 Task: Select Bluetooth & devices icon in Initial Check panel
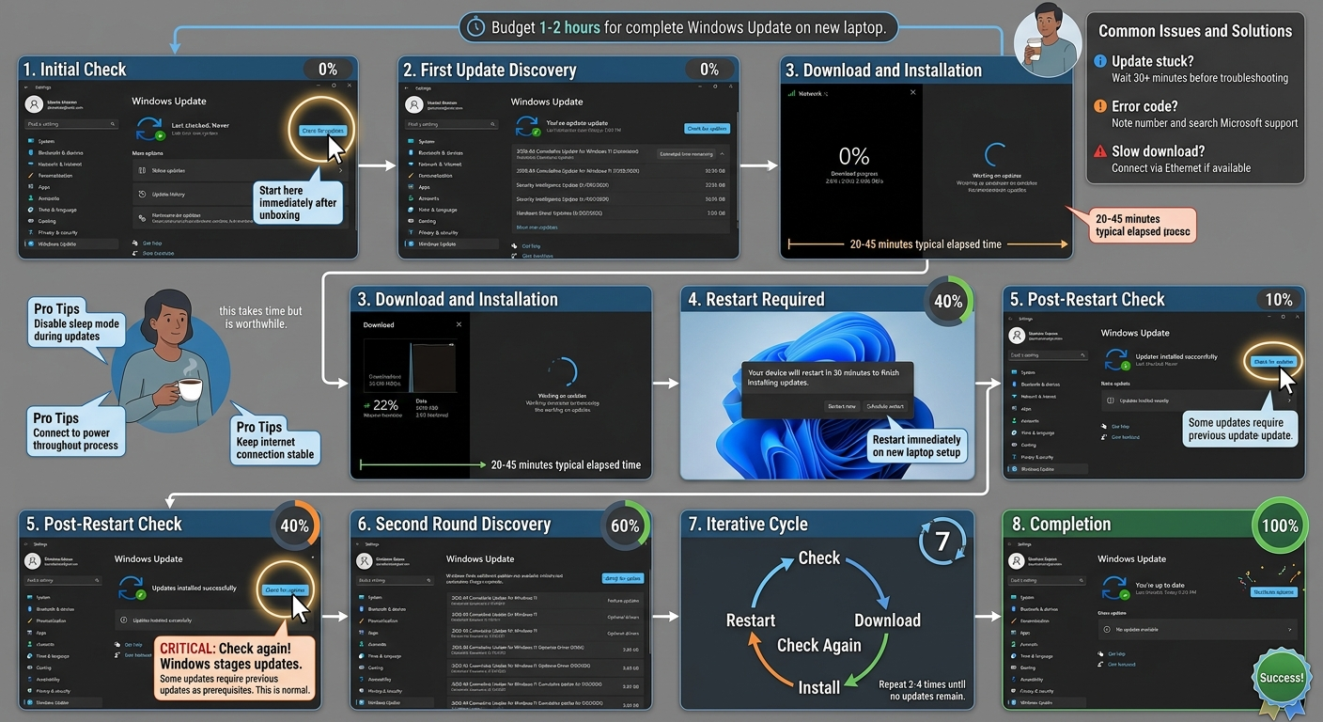pos(31,152)
